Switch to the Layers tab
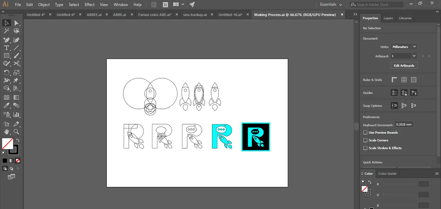 tap(388, 18)
